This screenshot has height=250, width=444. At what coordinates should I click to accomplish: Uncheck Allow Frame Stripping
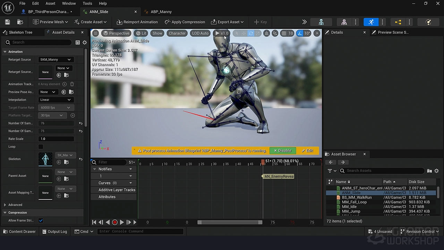41,220
